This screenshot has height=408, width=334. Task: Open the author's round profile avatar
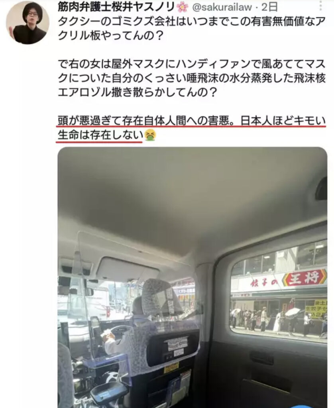[28, 22]
